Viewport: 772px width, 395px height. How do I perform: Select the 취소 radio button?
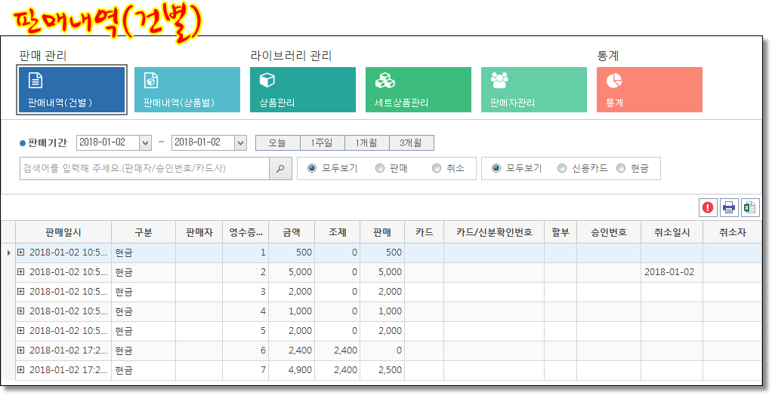click(437, 169)
